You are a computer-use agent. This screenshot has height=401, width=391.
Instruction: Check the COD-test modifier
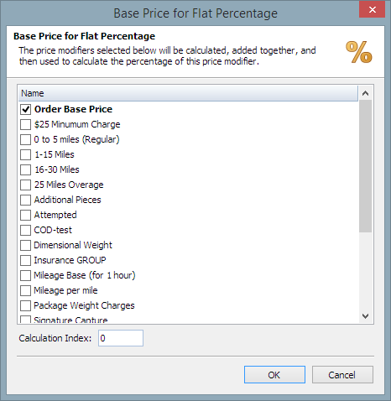tap(25, 230)
